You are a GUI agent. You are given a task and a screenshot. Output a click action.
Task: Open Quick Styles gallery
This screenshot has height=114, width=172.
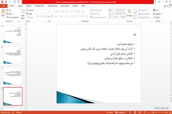click(x=135, y=14)
